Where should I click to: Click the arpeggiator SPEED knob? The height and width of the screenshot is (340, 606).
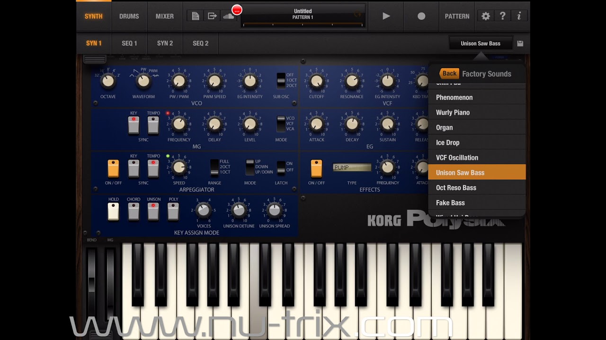coord(179,167)
